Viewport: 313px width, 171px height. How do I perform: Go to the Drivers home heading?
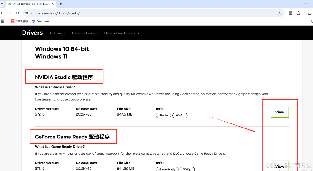pyautogui.click(x=32, y=33)
